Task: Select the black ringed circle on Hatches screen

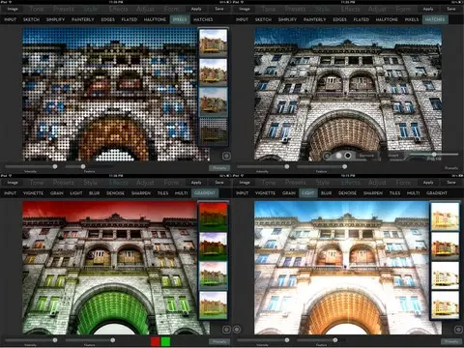Action: pos(348,156)
